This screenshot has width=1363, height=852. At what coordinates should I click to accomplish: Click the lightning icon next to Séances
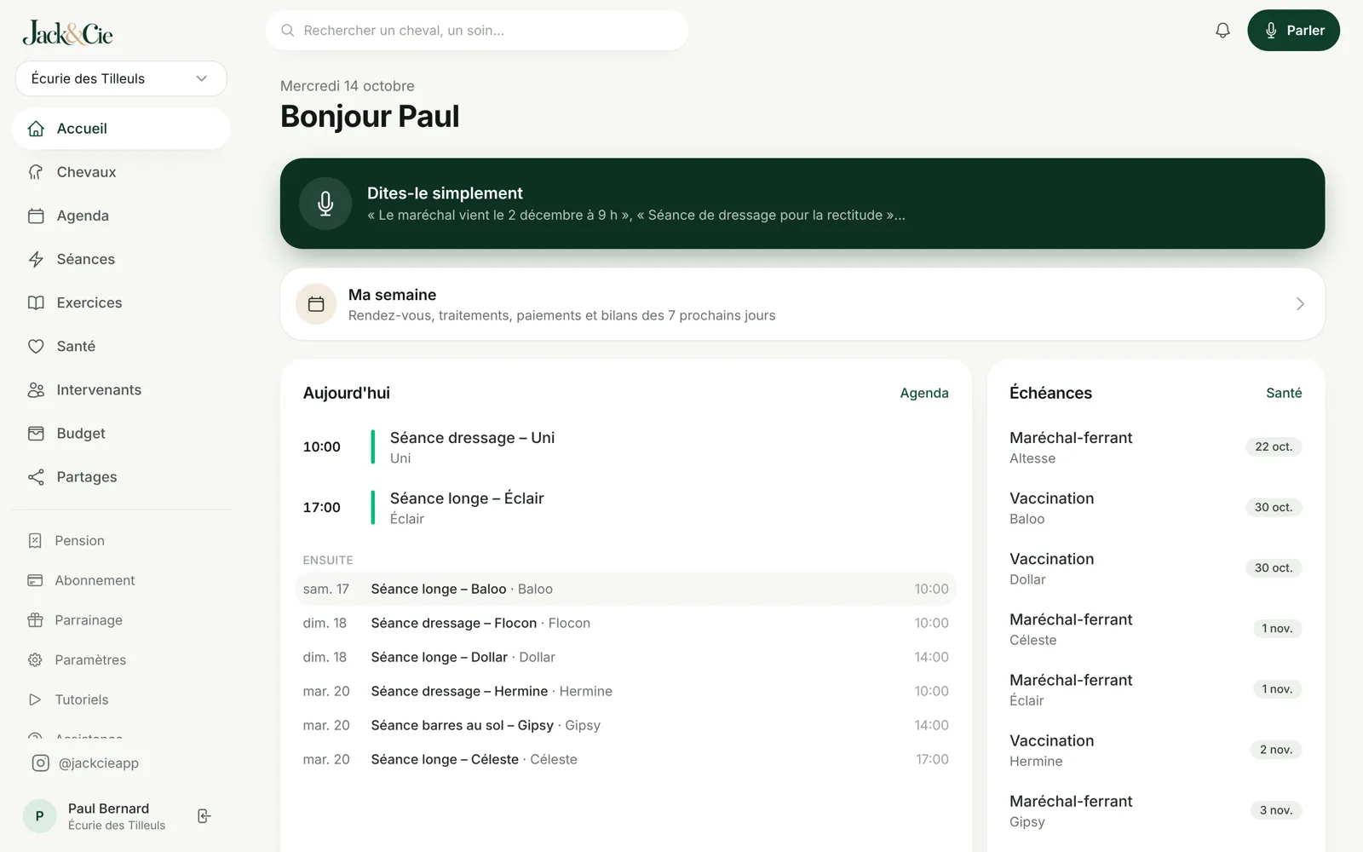tap(36, 259)
